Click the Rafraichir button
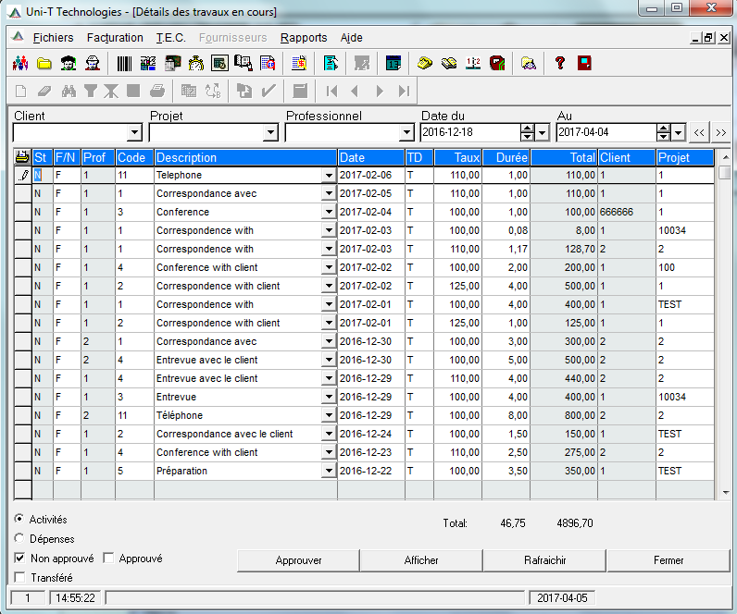 (544, 560)
